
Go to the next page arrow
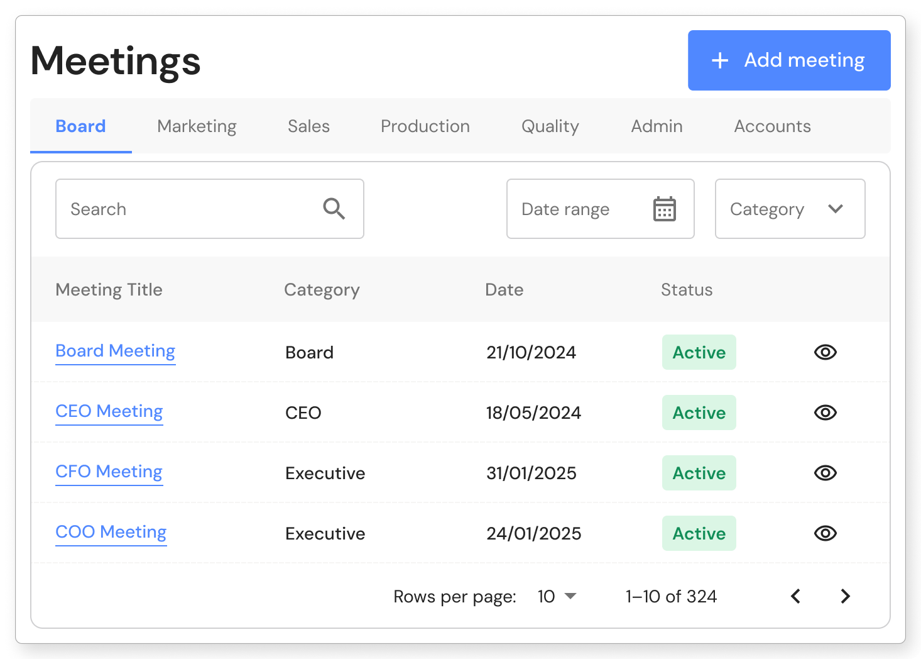tap(846, 596)
